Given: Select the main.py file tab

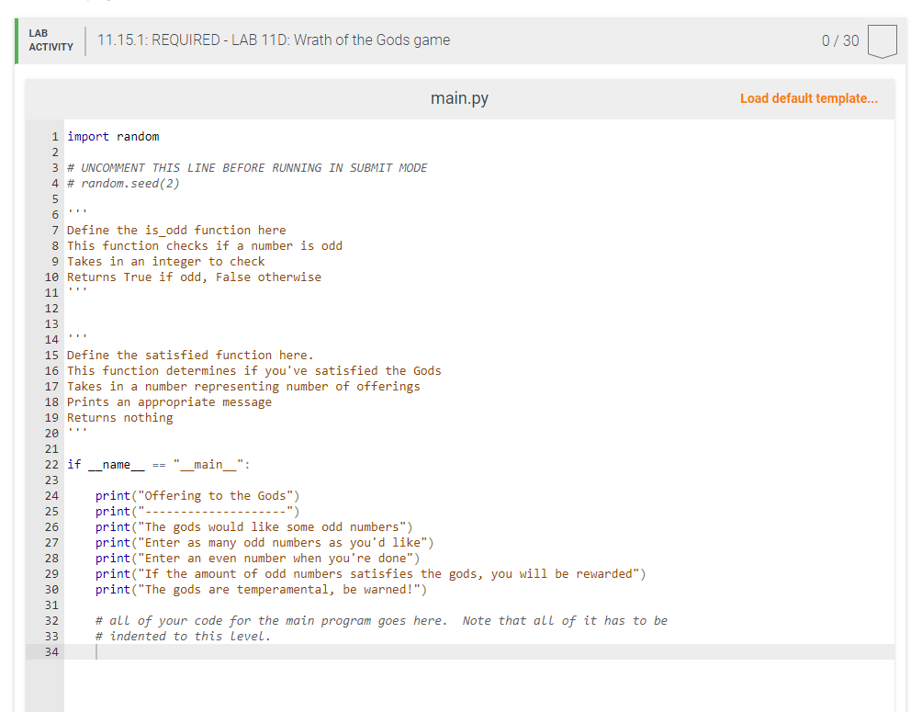Looking at the screenshot, I should pyautogui.click(x=458, y=98).
